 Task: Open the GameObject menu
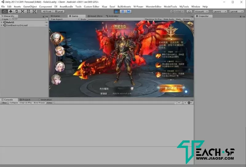(30, 6)
